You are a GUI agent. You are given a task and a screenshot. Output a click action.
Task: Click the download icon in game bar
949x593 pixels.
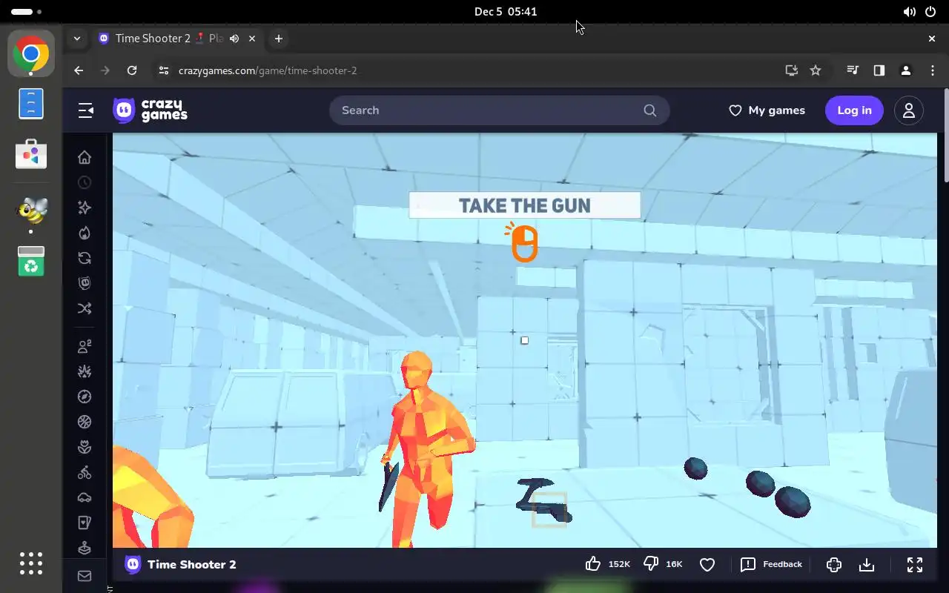[867, 565]
